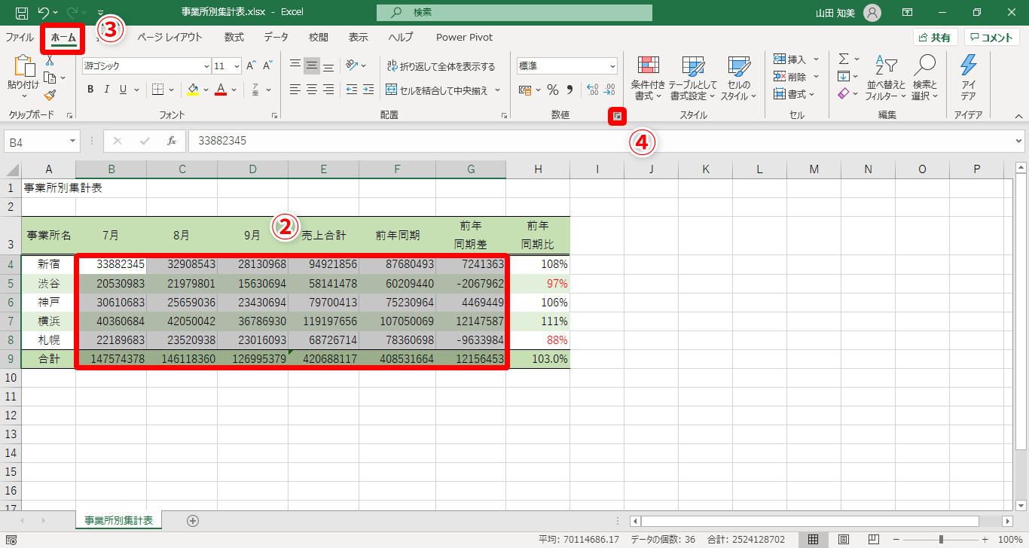Click the borders icon in the font group

tap(158, 90)
